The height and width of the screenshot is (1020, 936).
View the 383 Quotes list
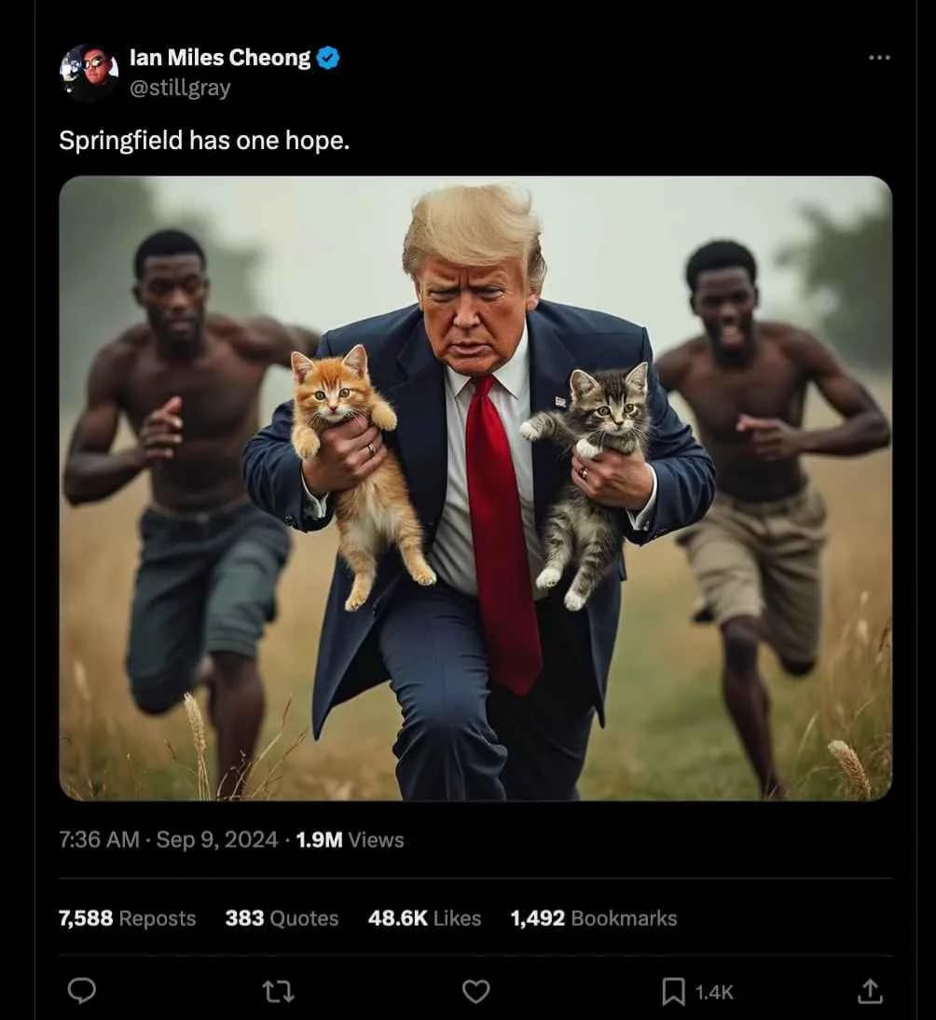coord(282,917)
